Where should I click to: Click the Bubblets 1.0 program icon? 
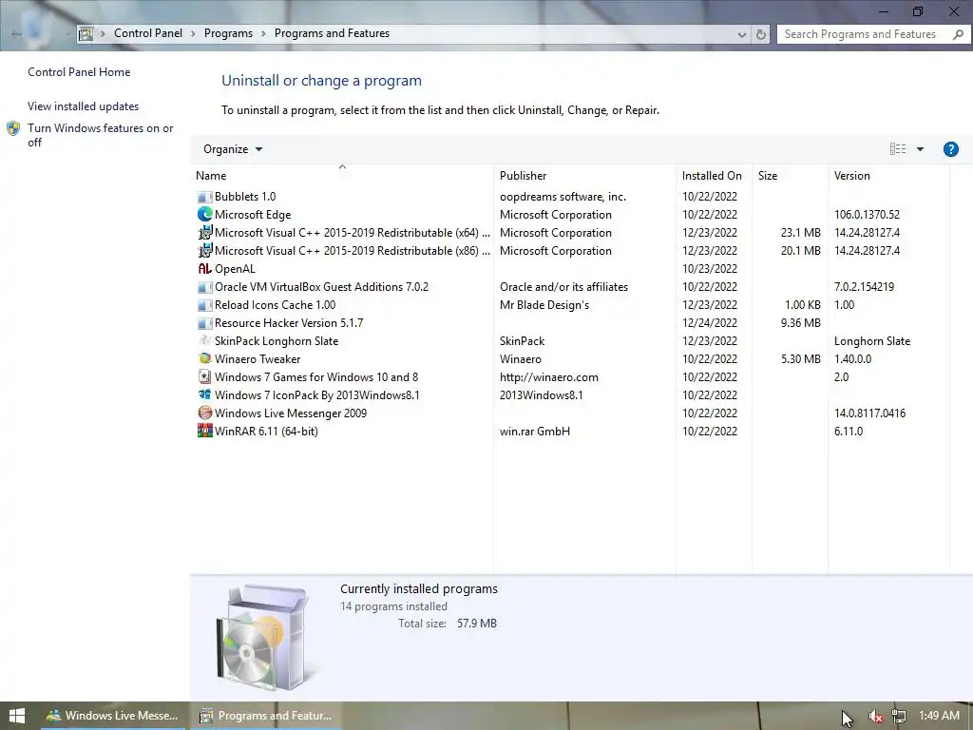(x=205, y=197)
